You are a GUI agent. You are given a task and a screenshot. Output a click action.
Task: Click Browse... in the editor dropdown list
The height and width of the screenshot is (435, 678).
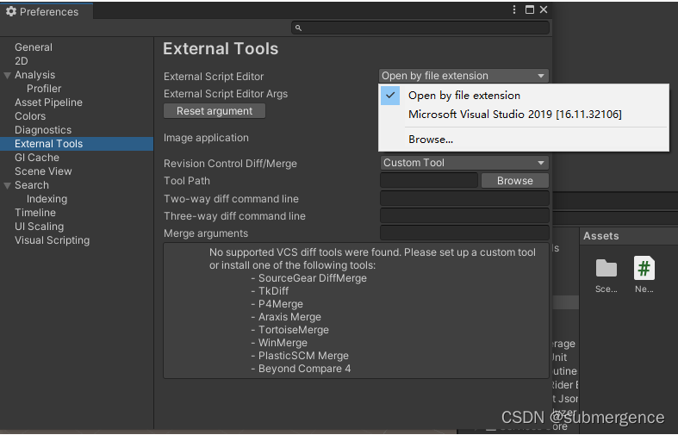[x=431, y=140]
